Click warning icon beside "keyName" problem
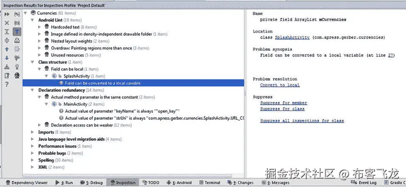The image size is (406, 187). click(61, 111)
